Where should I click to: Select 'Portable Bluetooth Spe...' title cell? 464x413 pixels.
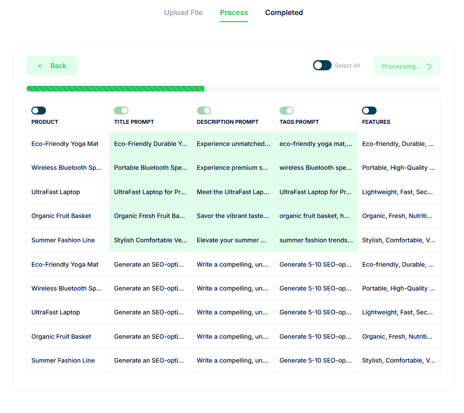click(151, 168)
